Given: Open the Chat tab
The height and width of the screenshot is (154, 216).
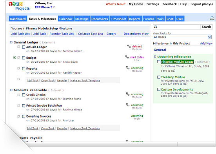Looking at the screenshot, I should click(170, 19).
